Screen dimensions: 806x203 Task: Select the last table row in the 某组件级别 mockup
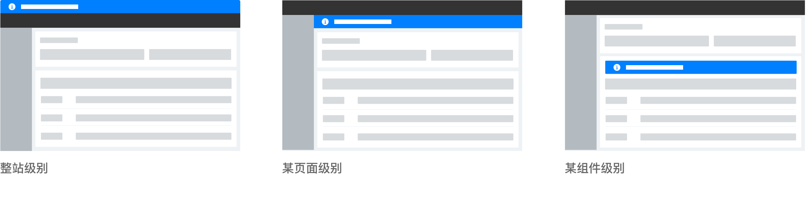point(701,137)
